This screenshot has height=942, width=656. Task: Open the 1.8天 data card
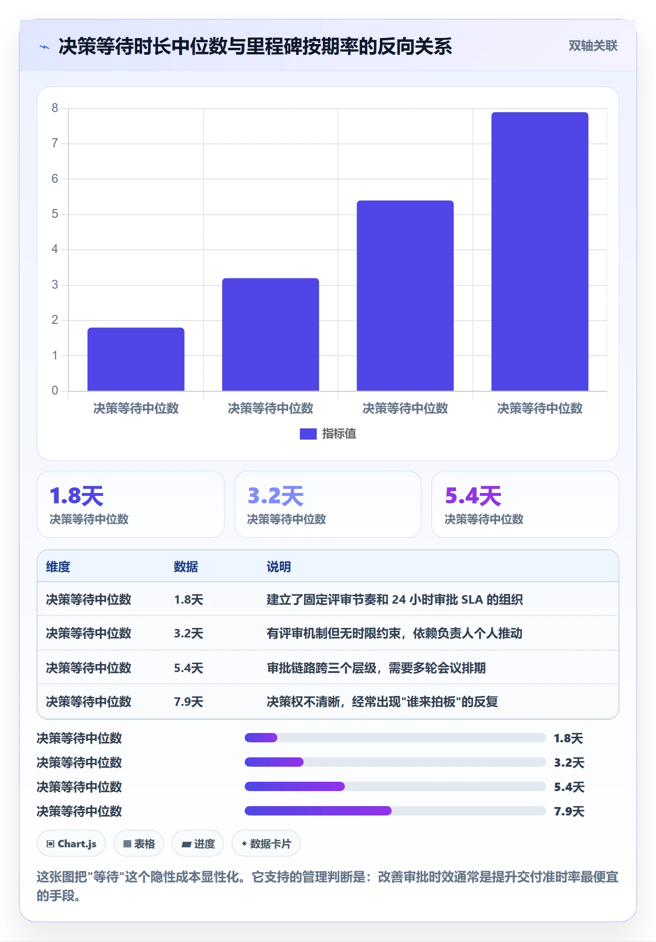pyautogui.click(x=131, y=504)
